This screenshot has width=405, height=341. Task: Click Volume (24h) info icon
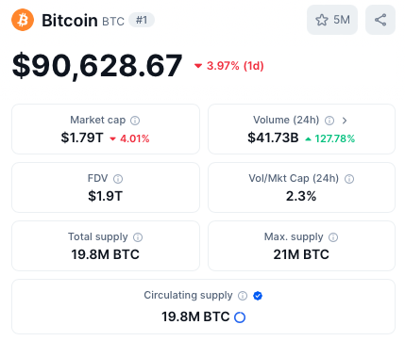(329, 121)
